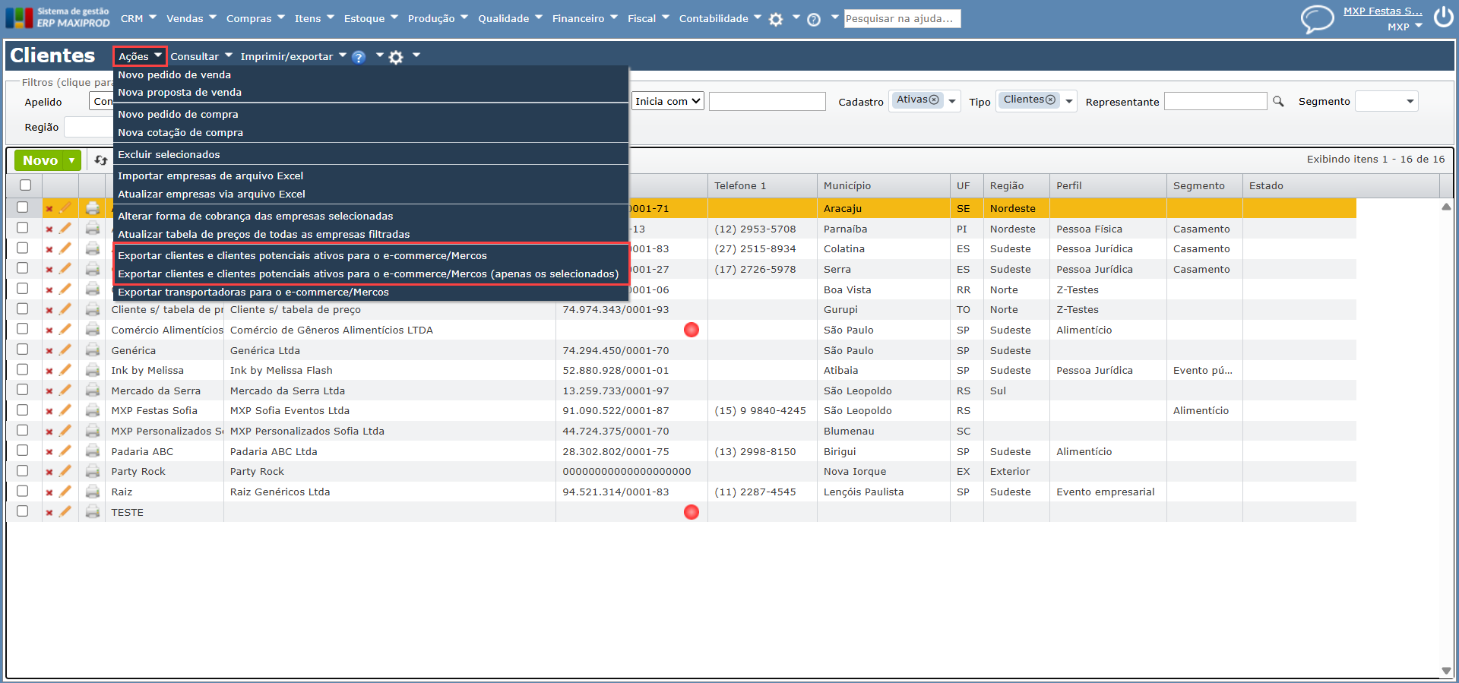Click the green Novo button

[x=40, y=160]
